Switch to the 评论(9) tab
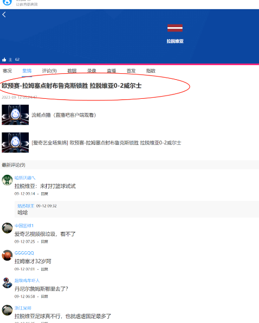Screen dimensions: 259x323 [x=49, y=71]
